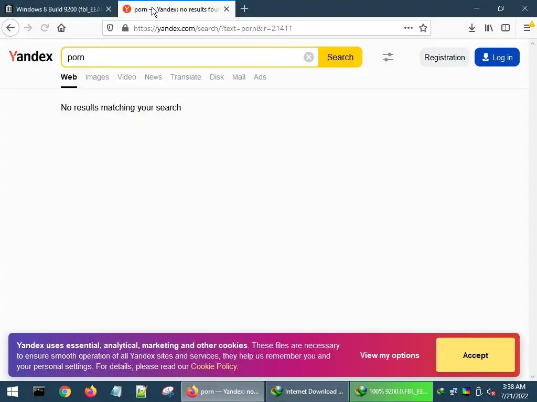Open the Library icon in the toolbar
Image resolution: width=537 pixels, height=402 pixels.
(489, 28)
